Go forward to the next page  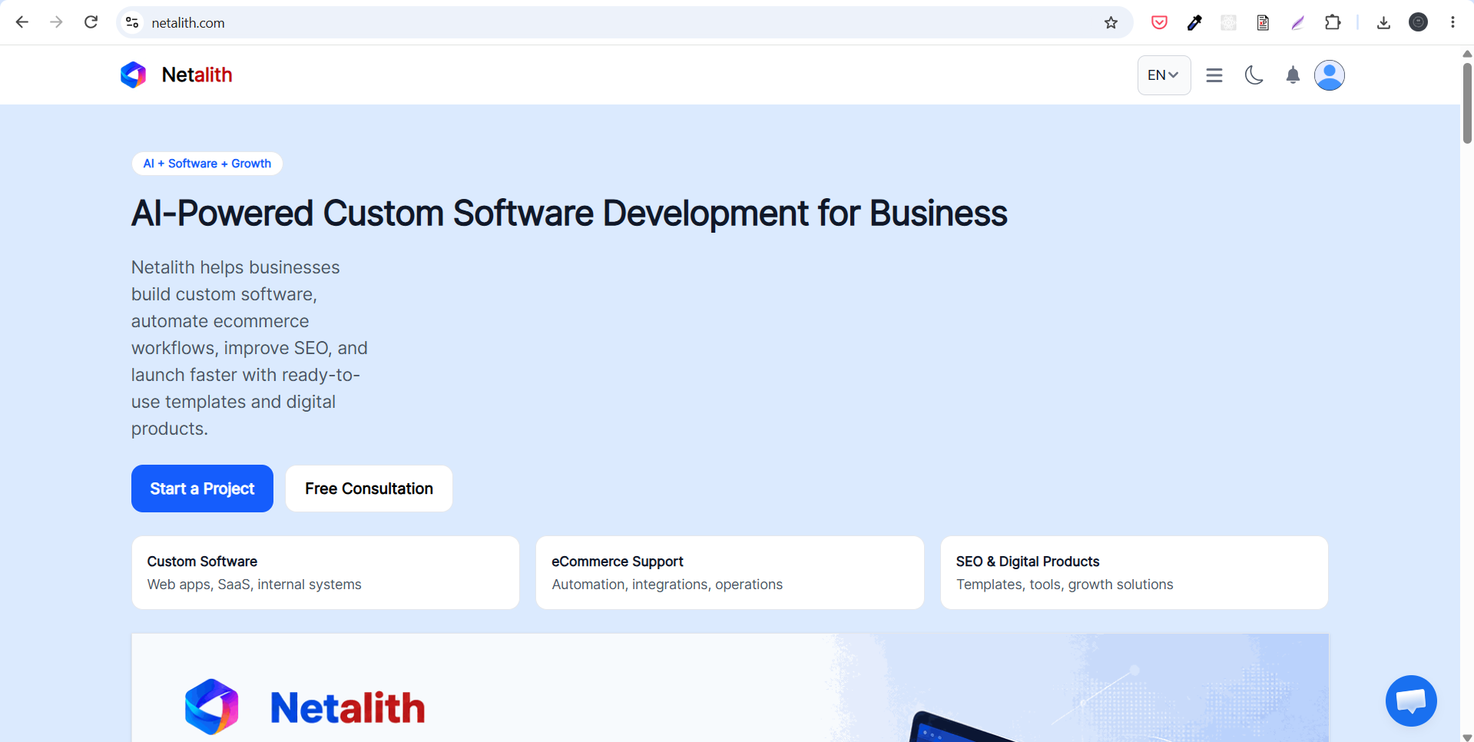click(56, 22)
